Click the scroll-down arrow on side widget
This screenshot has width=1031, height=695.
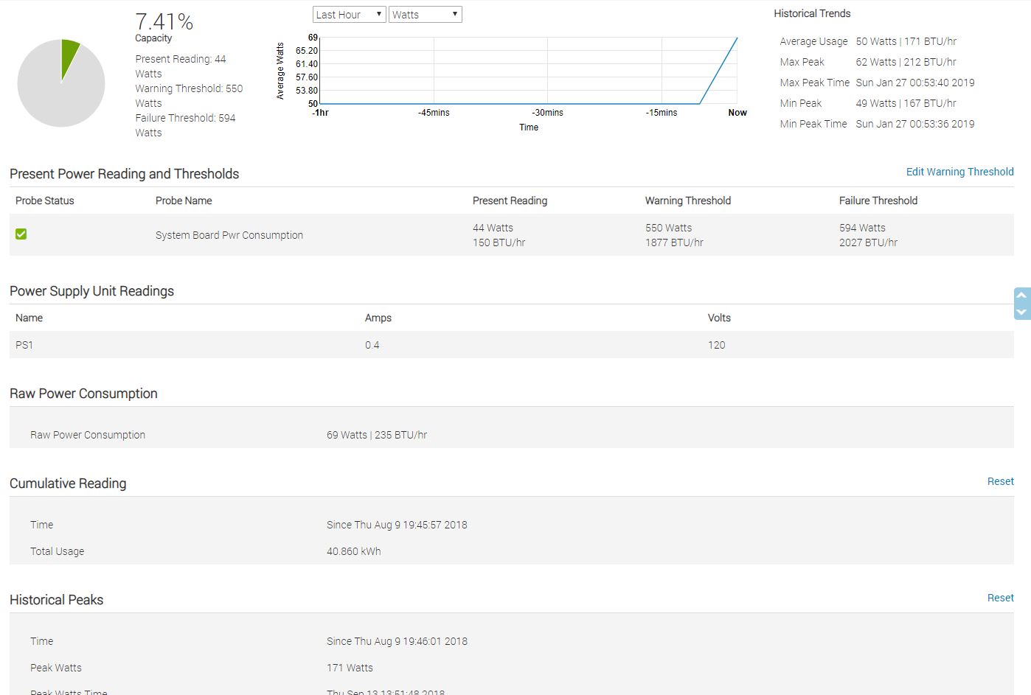coord(1021,312)
